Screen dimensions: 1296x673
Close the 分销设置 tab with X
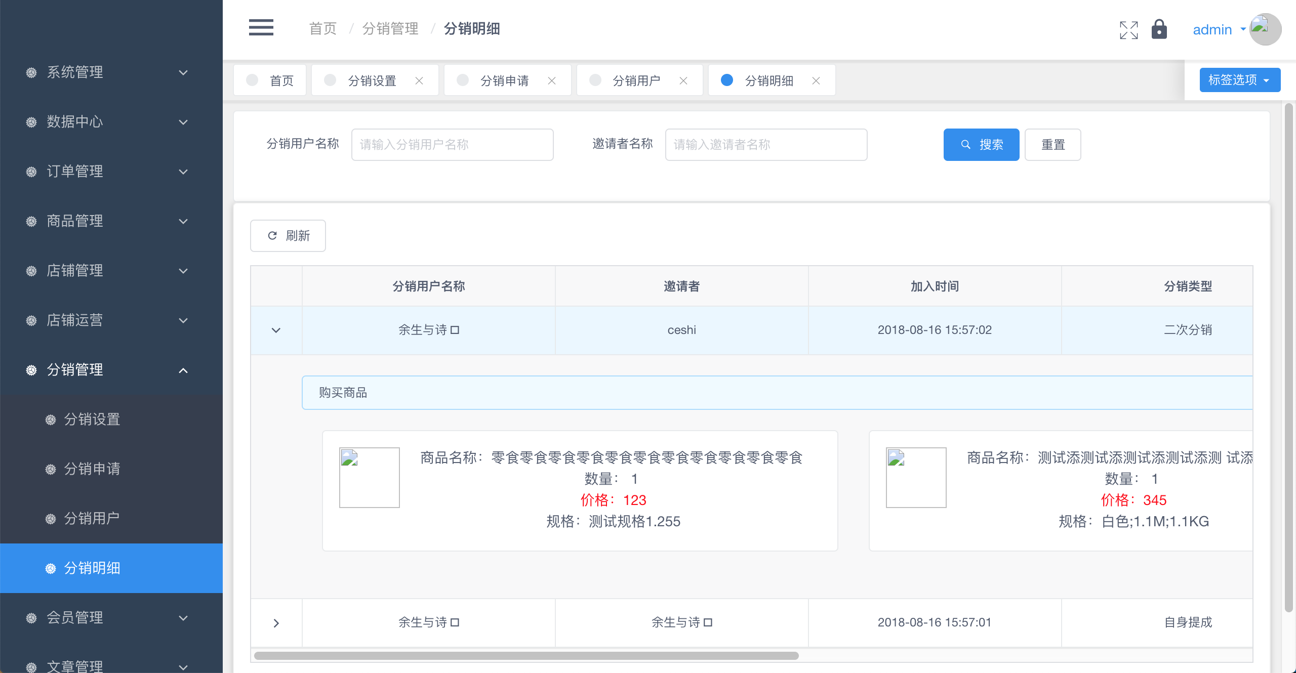click(419, 80)
